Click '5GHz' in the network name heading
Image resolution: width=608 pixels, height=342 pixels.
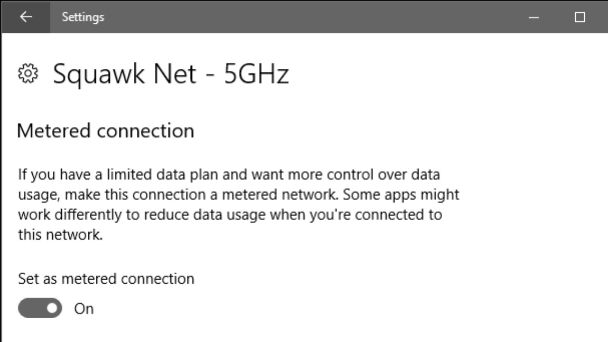pyautogui.click(x=256, y=75)
